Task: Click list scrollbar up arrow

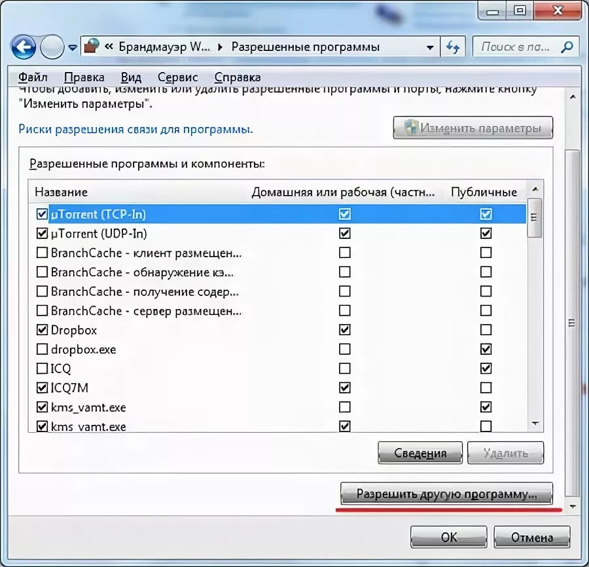Action: tap(535, 189)
